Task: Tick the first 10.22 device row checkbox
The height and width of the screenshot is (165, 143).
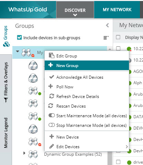Action: pyautogui.click(x=118, y=48)
